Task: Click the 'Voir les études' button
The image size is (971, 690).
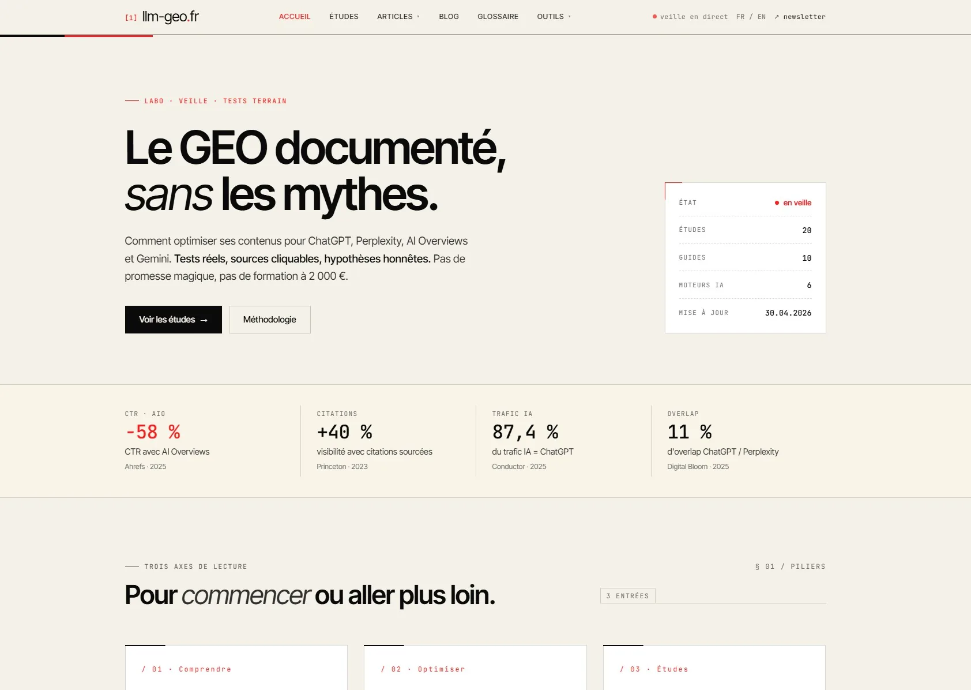Action: 174,320
